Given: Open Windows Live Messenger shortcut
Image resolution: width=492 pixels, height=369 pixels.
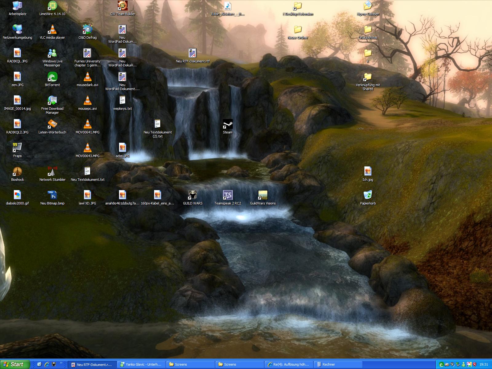Looking at the screenshot, I should (x=52, y=53).
